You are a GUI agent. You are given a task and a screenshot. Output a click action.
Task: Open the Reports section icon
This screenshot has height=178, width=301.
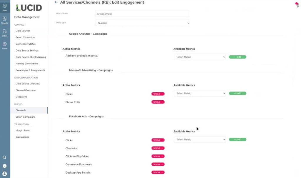(x=5, y=20)
